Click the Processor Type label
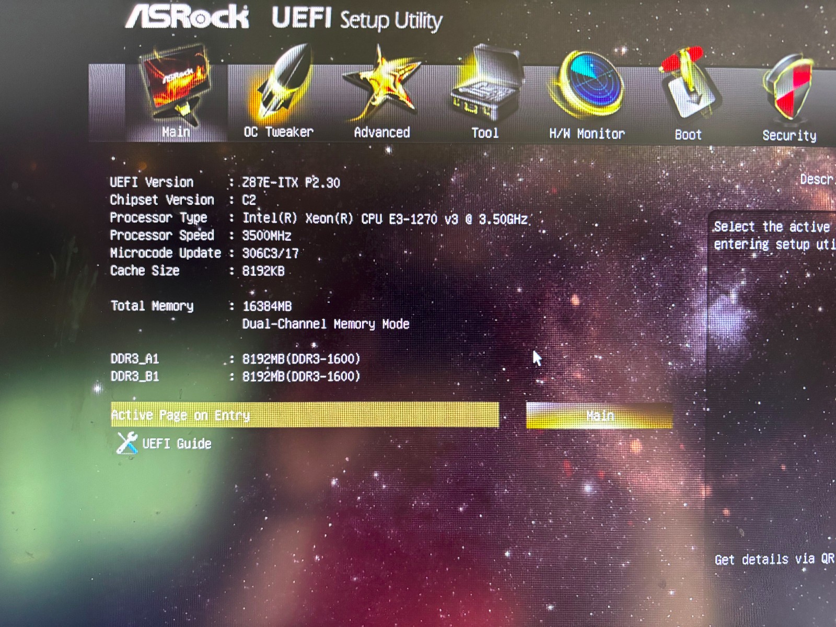 pyautogui.click(x=158, y=218)
